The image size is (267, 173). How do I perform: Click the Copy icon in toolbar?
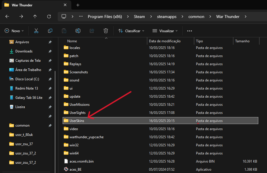50,31
